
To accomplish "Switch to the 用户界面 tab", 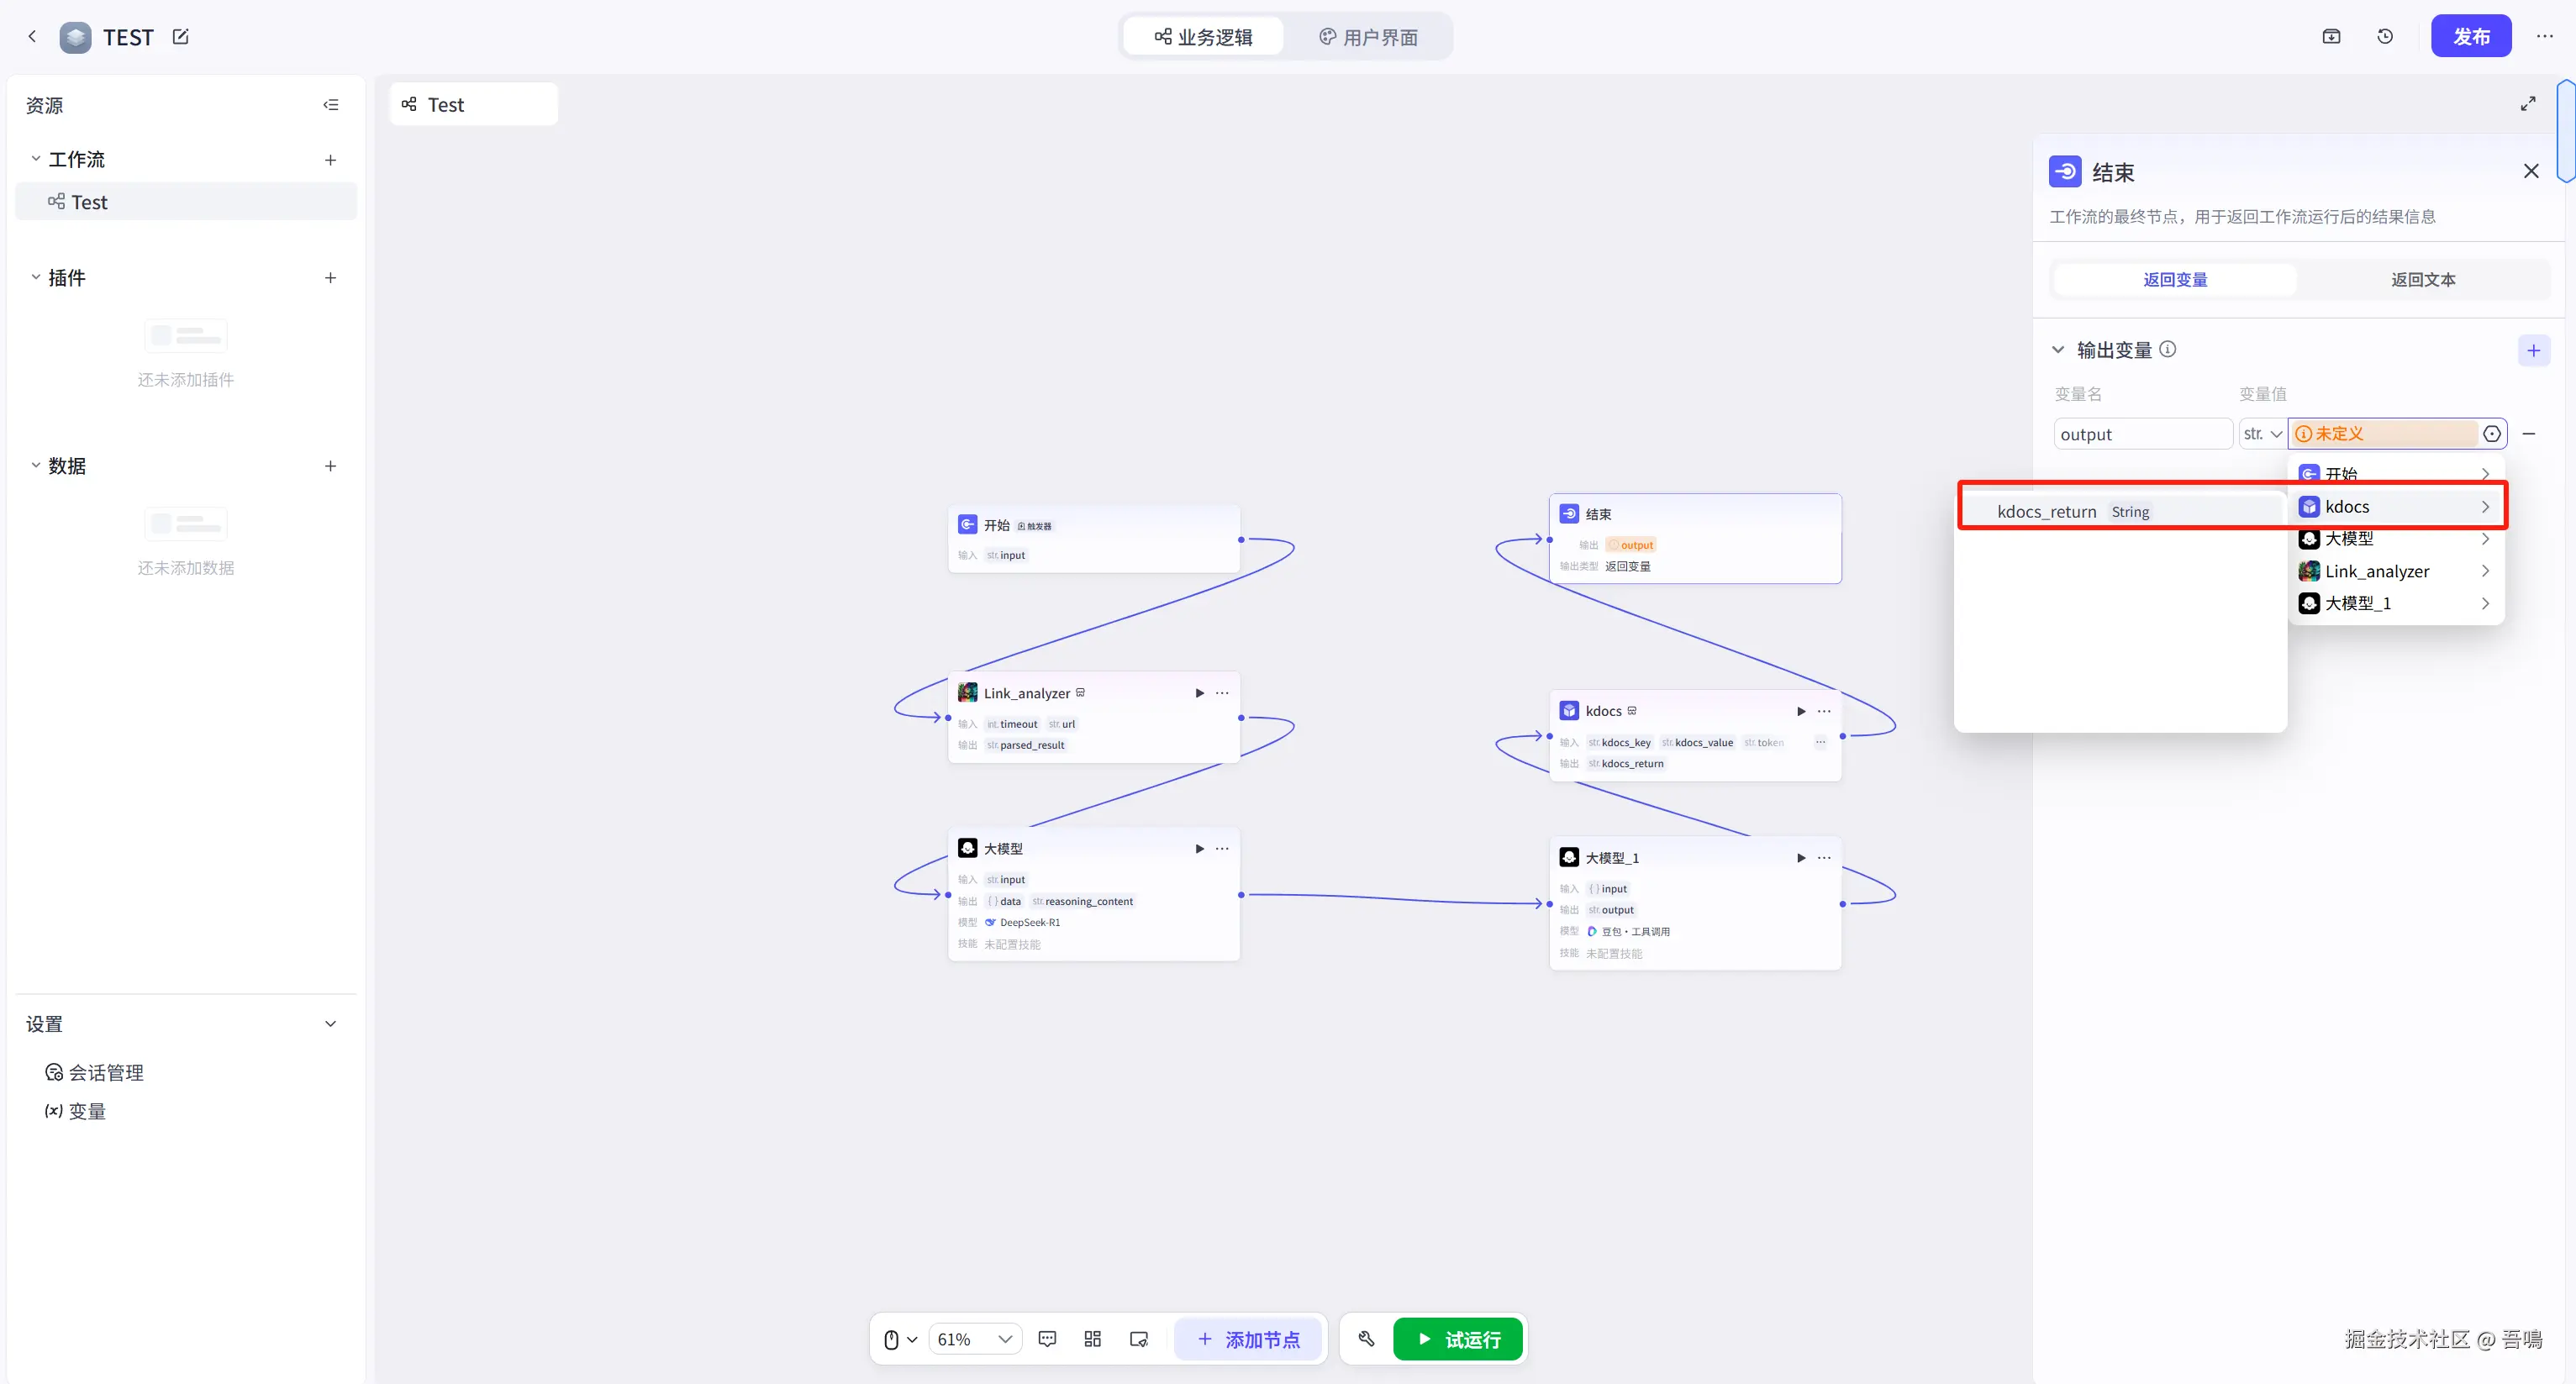I will point(1368,37).
